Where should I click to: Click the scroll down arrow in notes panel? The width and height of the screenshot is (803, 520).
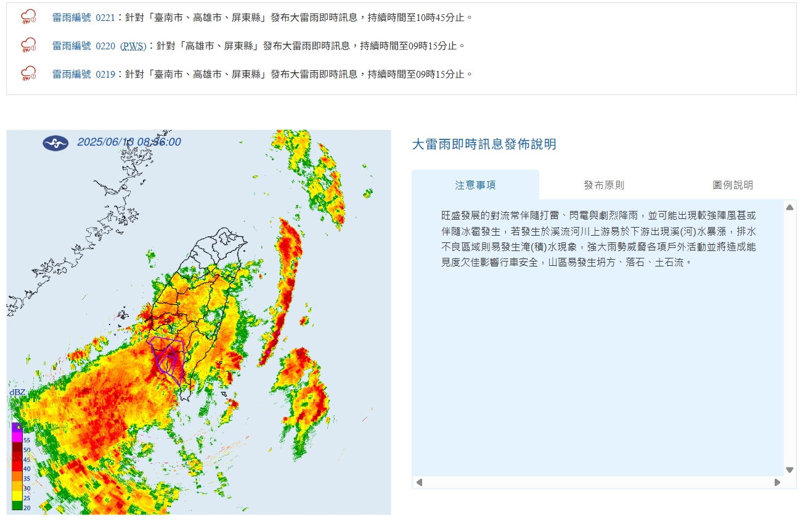pyautogui.click(x=789, y=470)
